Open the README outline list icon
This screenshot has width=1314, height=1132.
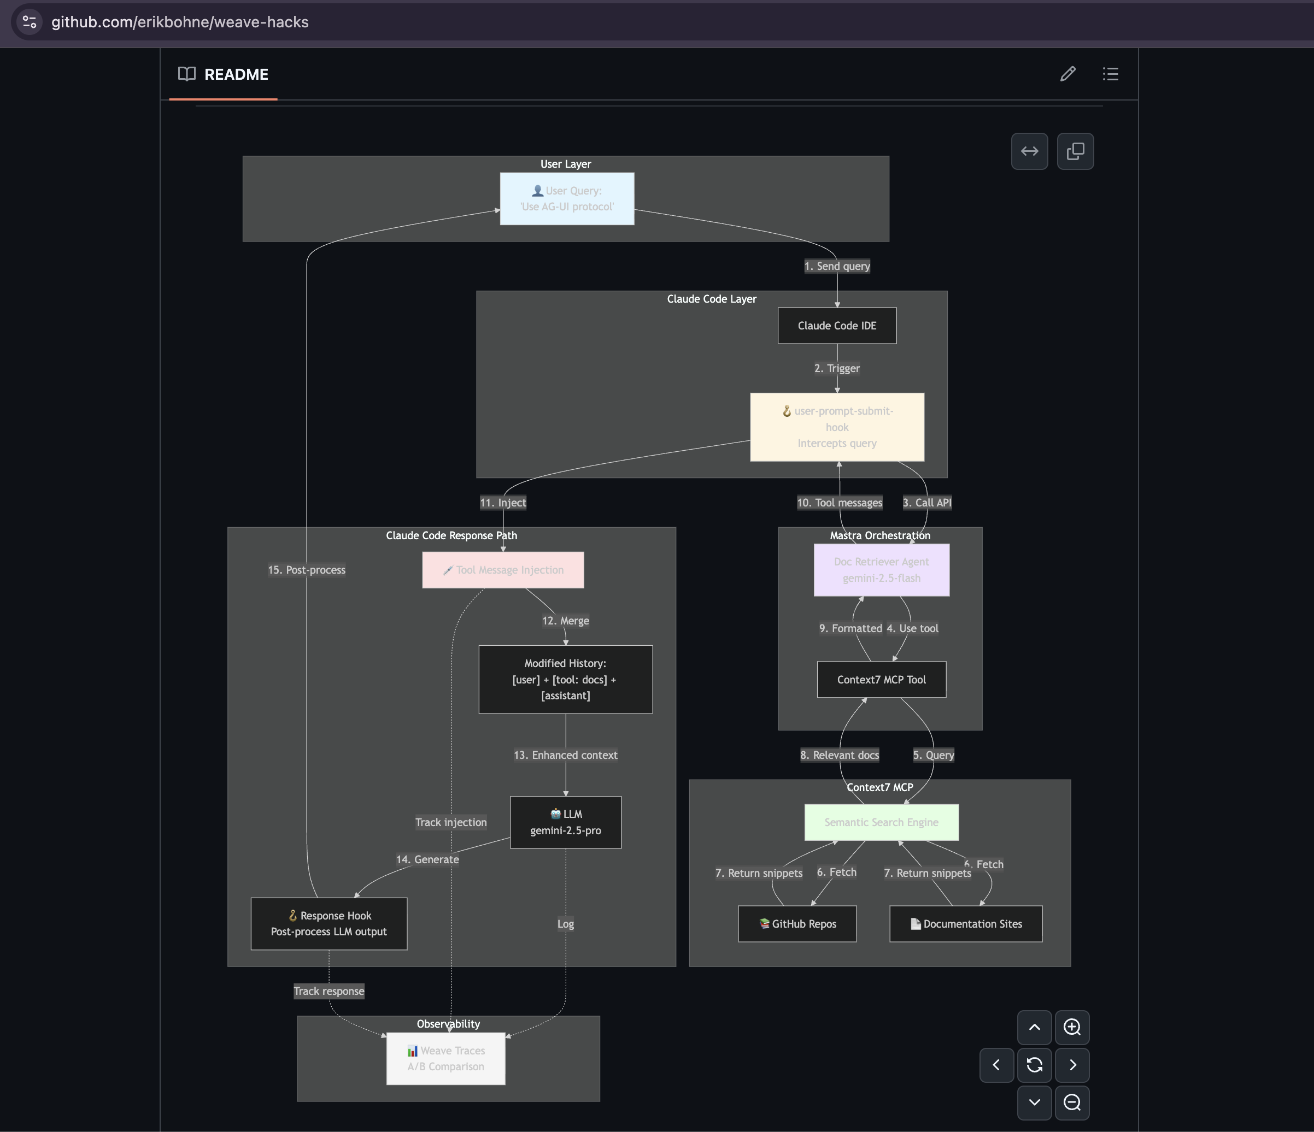(1111, 74)
